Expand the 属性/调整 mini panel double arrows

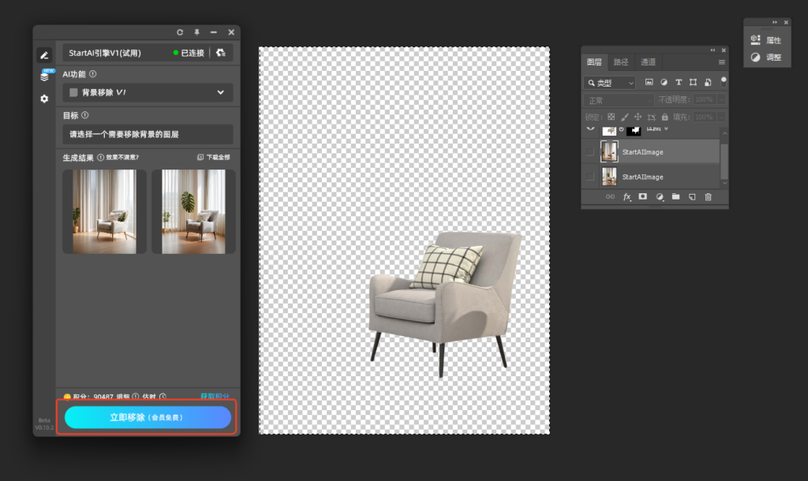(x=775, y=22)
